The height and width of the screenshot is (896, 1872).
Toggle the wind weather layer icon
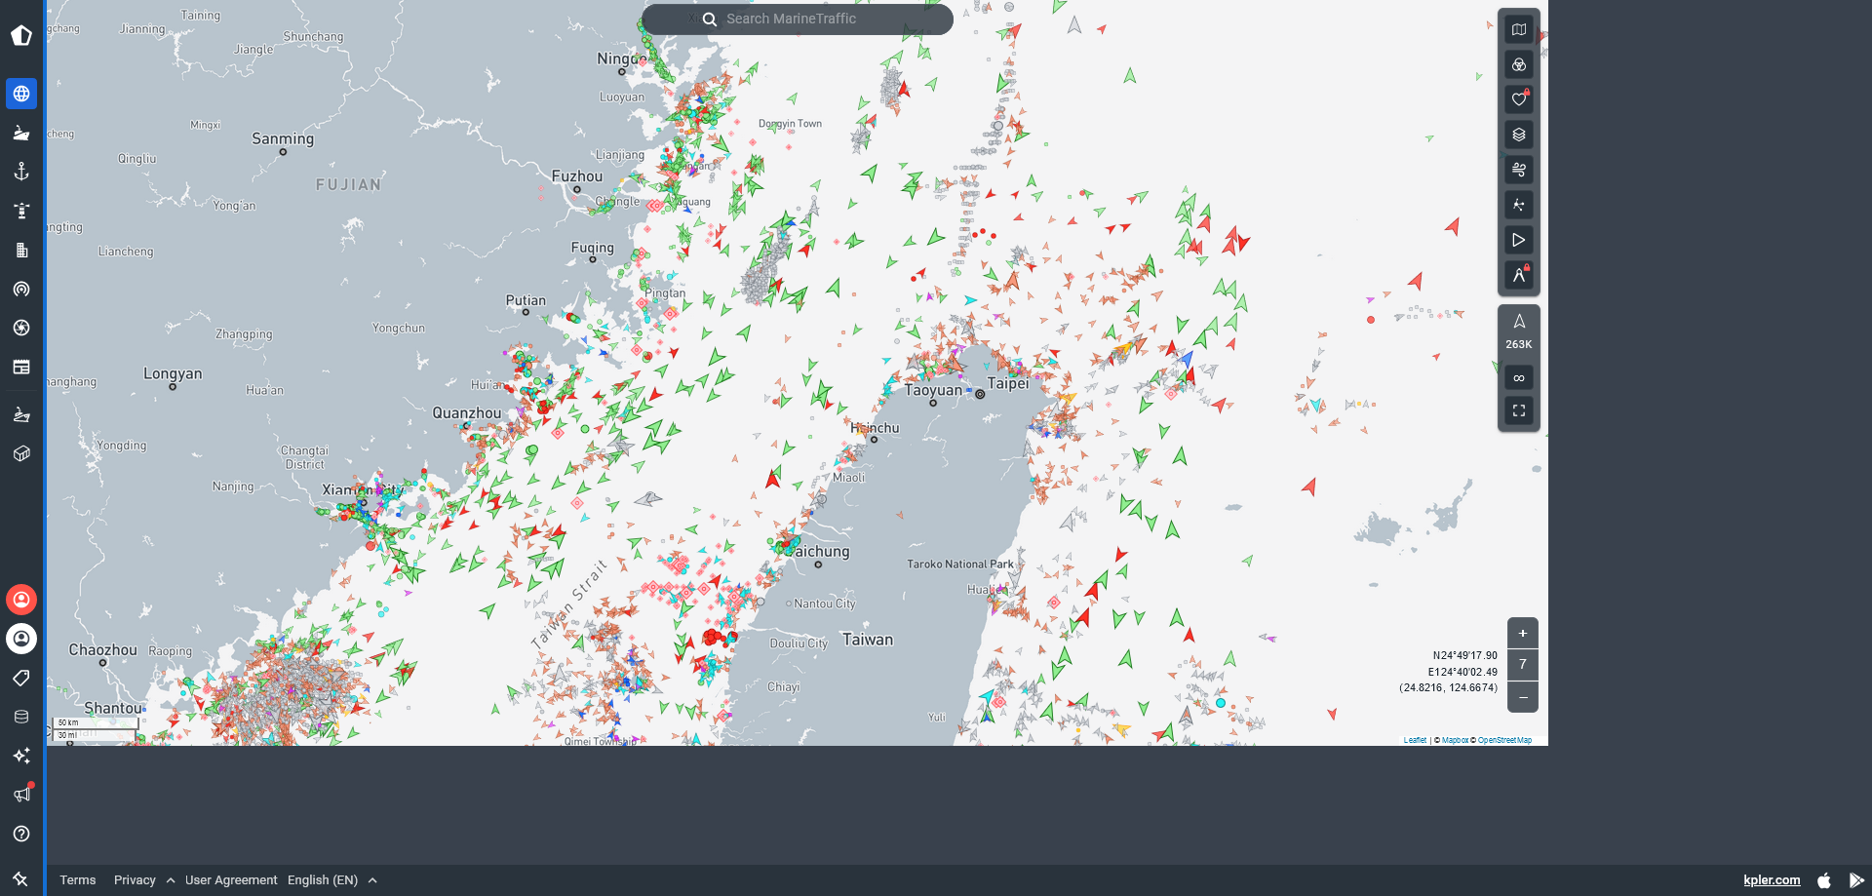point(1519,170)
